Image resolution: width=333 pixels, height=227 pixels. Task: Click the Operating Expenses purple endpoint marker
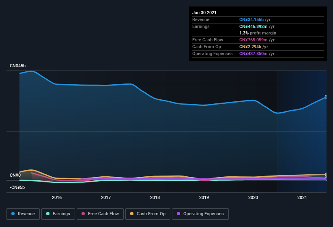(x=326, y=179)
